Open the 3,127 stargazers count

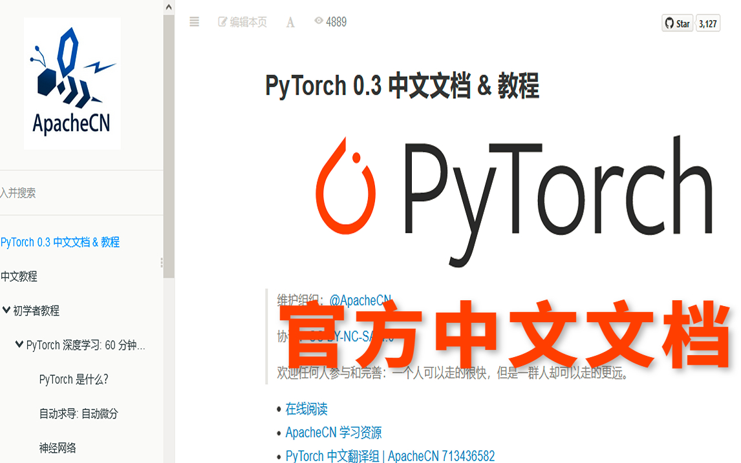(x=708, y=23)
